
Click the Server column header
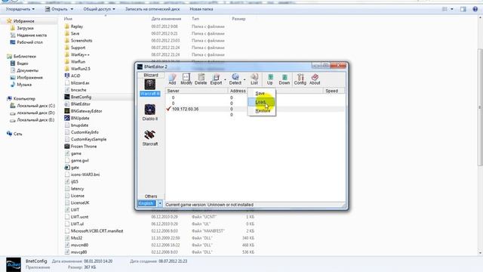point(197,91)
